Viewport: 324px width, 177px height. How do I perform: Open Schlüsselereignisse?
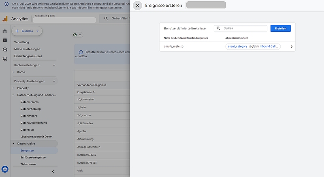point(33,158)
